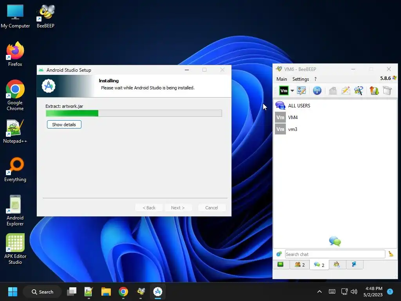Open the status dropdown arrow next to Vm avatar

[292, 91]
